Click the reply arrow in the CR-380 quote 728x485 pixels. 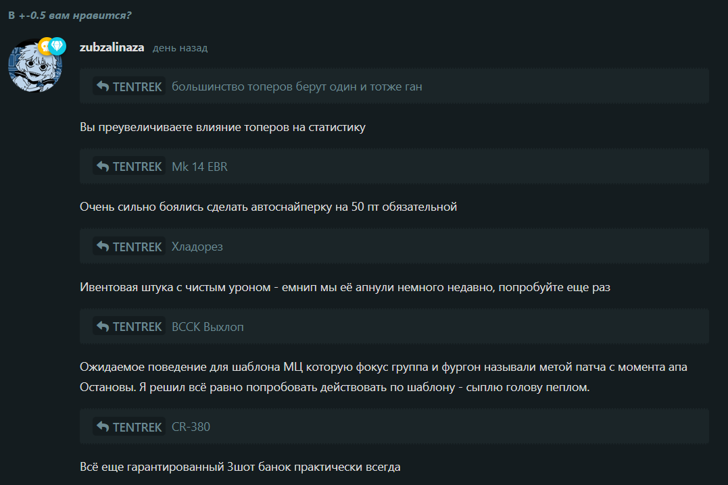(103, 426)
